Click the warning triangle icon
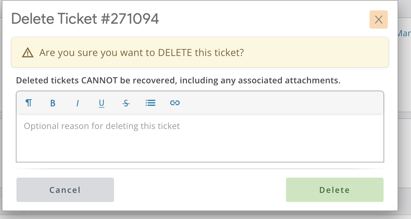Image resolution: width=411 pixels, height=219 pixels. (x=27, y=53)
